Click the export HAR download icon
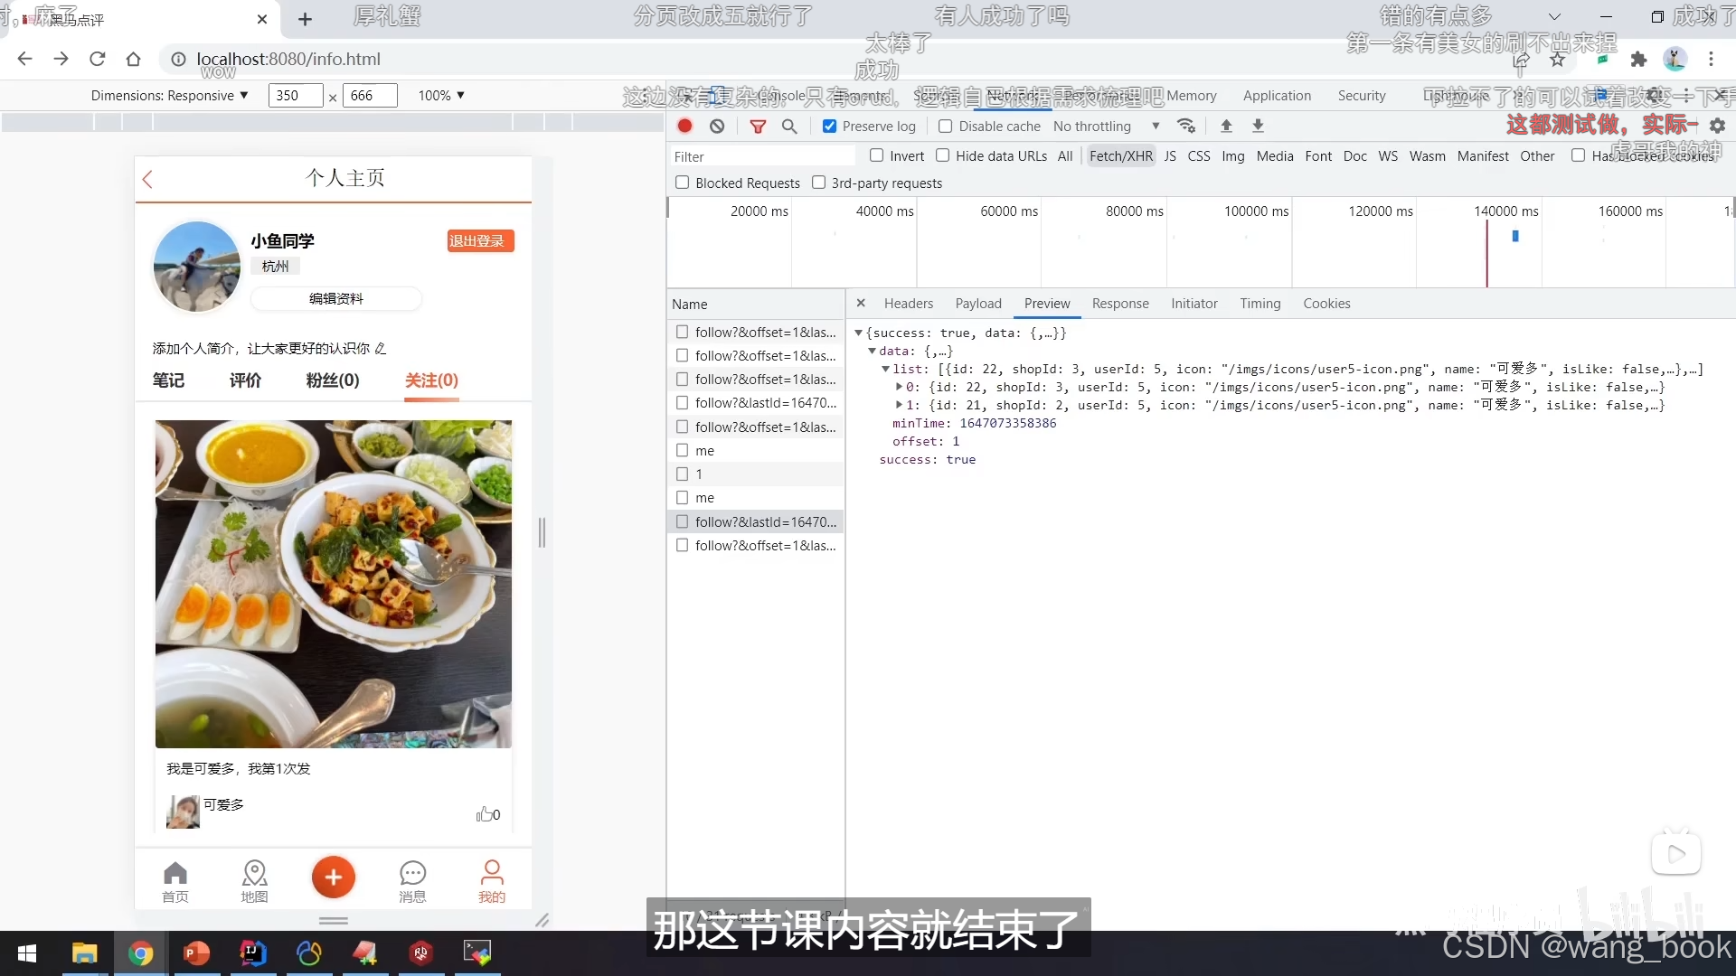1736x976 pixels. 1258,126
